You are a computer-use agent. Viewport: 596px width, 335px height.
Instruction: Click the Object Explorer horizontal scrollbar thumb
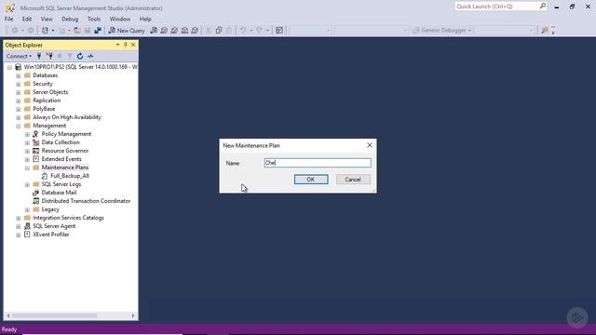coord(54,315)
